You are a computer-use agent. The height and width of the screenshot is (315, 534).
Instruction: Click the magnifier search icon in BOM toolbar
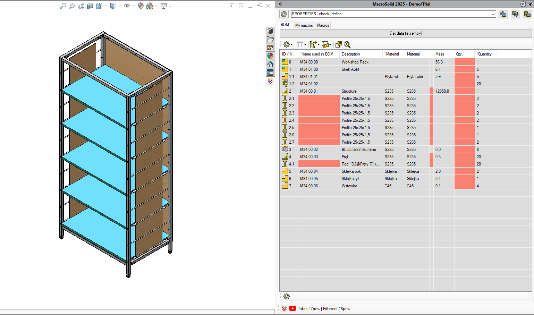coord(347,44)
